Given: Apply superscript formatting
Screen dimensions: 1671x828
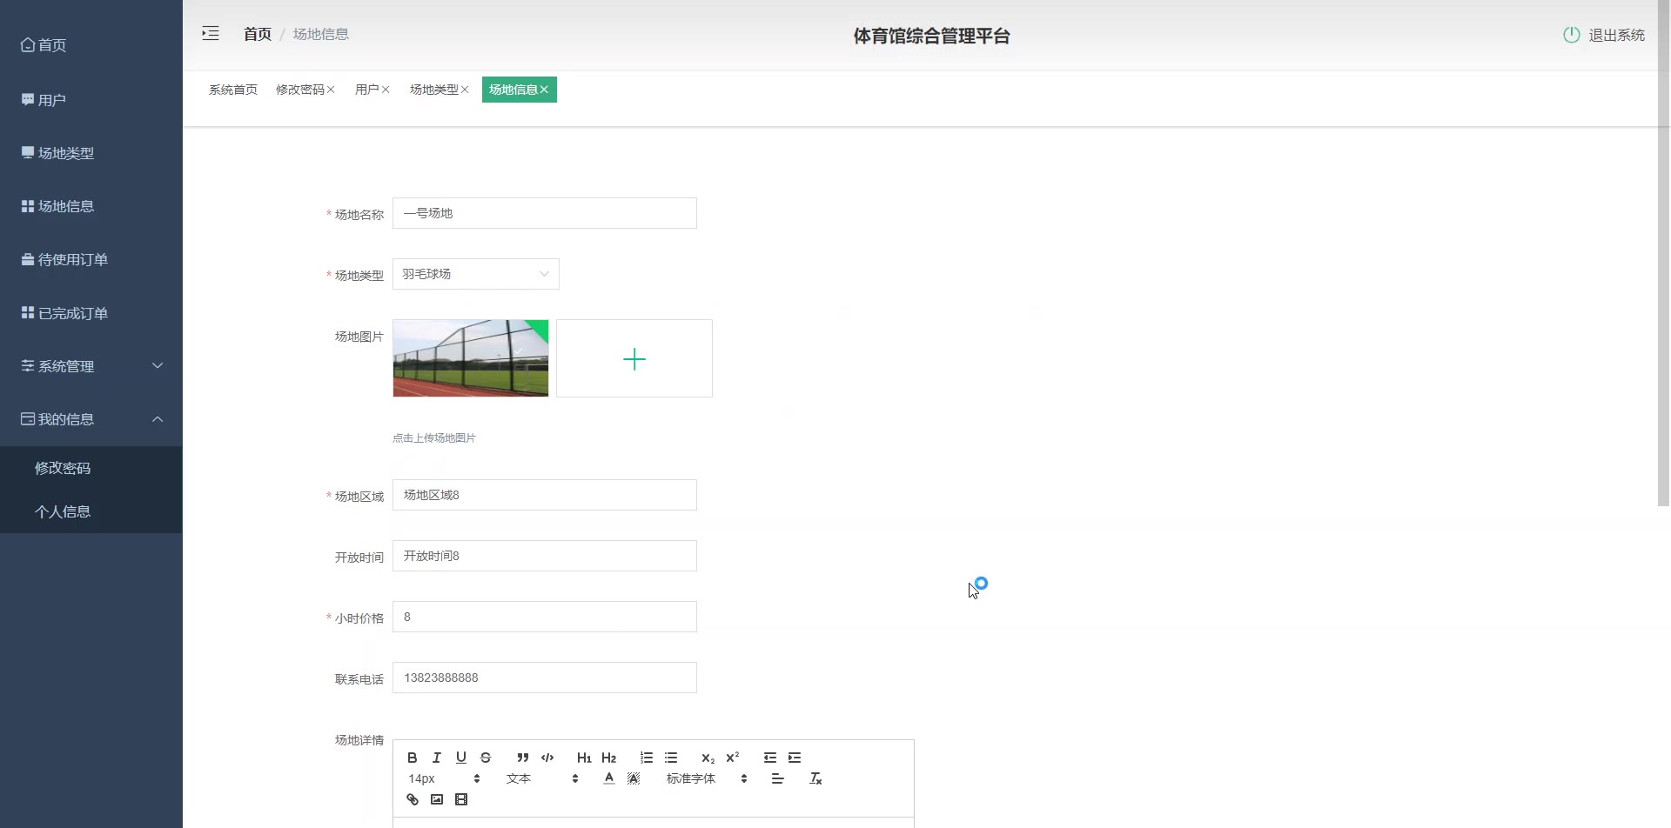Looking at the screenshot, I should 733,758.
